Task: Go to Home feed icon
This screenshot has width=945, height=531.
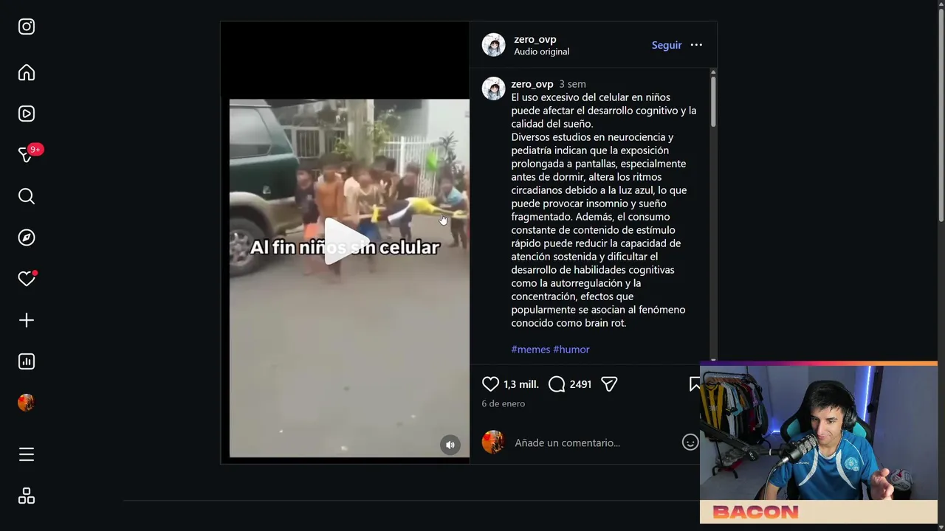Action: pyautogui.click(x=27, y=72)
